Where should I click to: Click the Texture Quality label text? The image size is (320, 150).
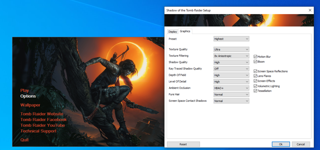click(178, 49)
